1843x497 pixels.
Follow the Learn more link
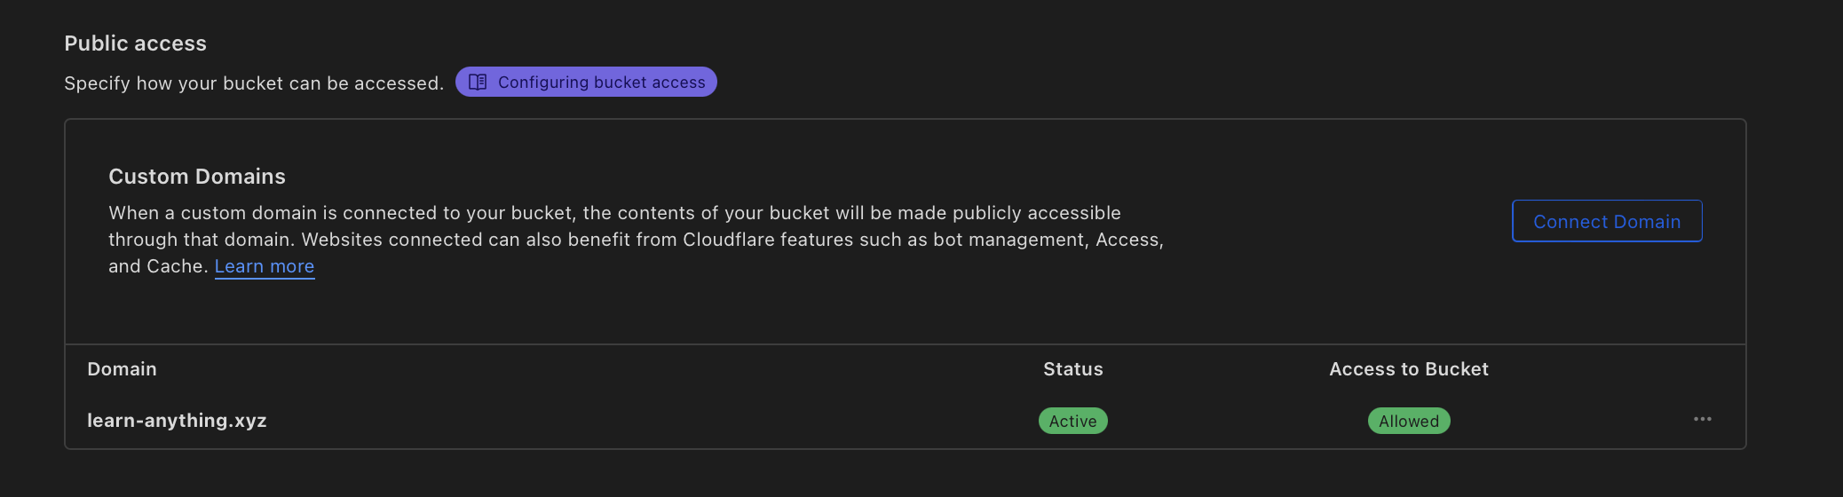(265, 266)
